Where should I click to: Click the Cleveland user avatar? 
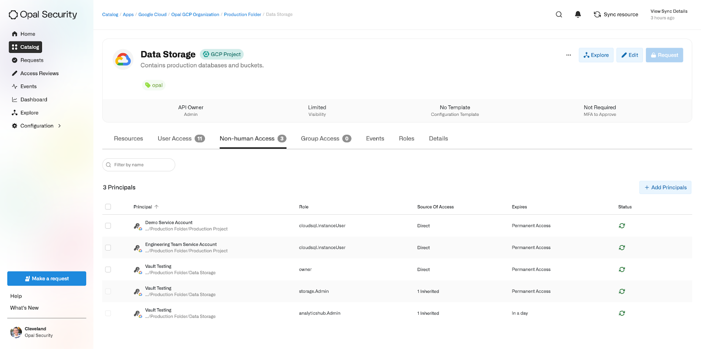(x=16, y=332)
